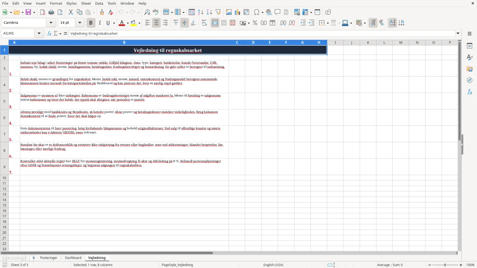Screen dimensions: 477x268
Task: Click the English (USA) language status
Action: 273,265
